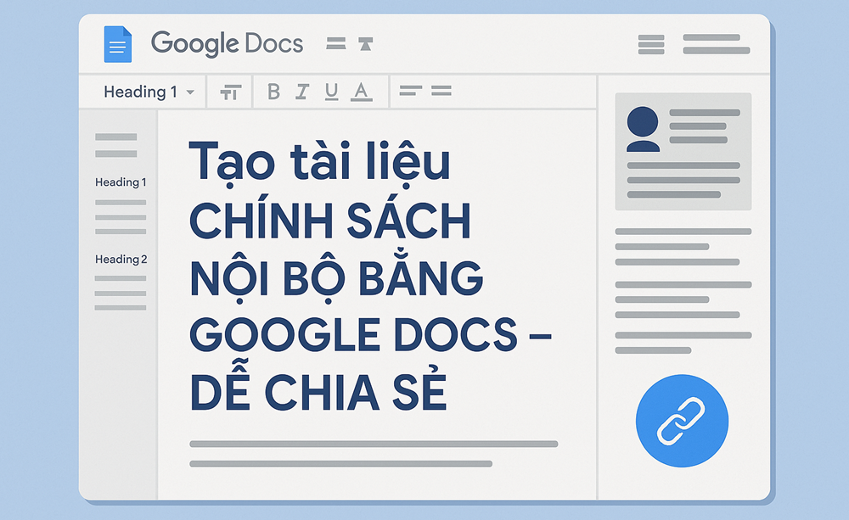This screenshot has width=849, height=520.
Task: Click the Google Docs document icon
Action: tap(117, 44)
